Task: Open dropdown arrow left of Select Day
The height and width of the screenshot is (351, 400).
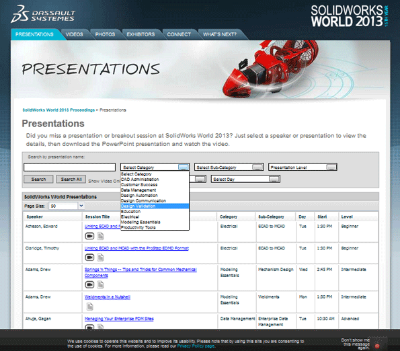Action: click(200, 179)
